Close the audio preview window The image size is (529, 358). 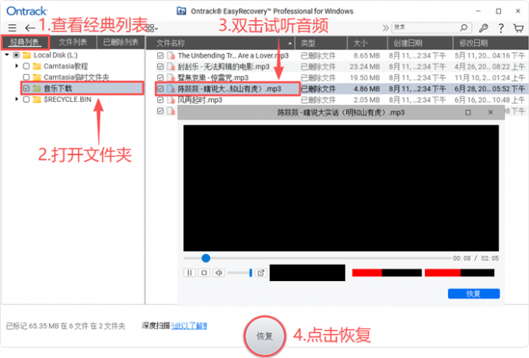click(x=491, y=112)
